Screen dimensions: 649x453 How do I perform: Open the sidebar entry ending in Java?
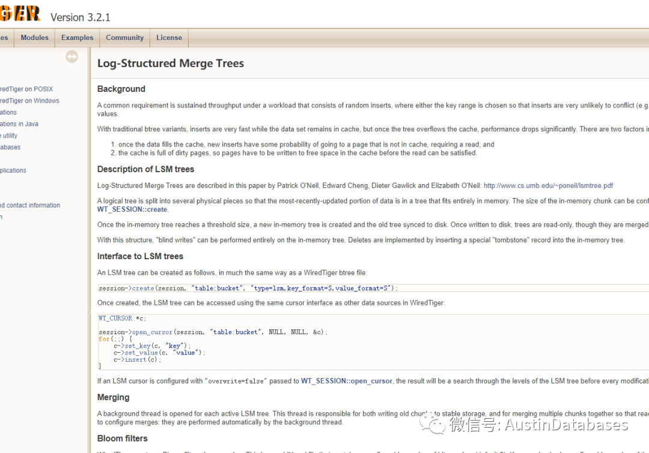19,124
